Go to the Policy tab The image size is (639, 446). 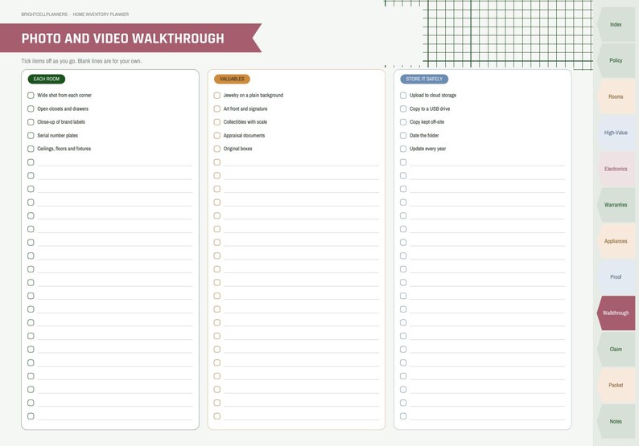[x=616, y=60]
